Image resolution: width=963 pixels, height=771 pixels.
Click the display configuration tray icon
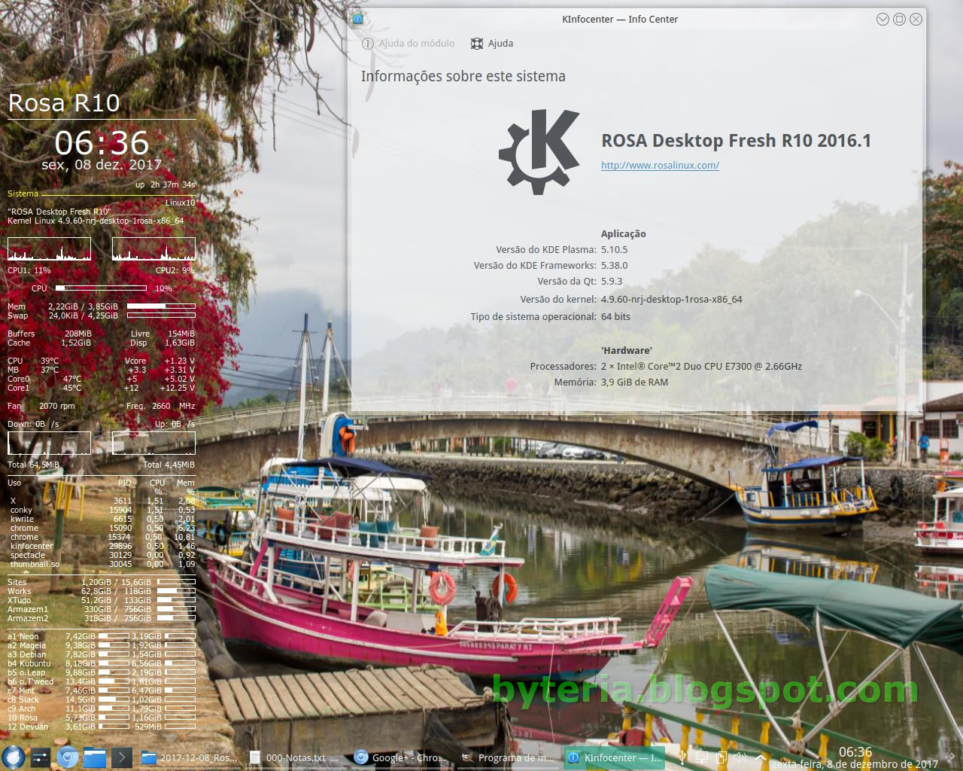701,757
